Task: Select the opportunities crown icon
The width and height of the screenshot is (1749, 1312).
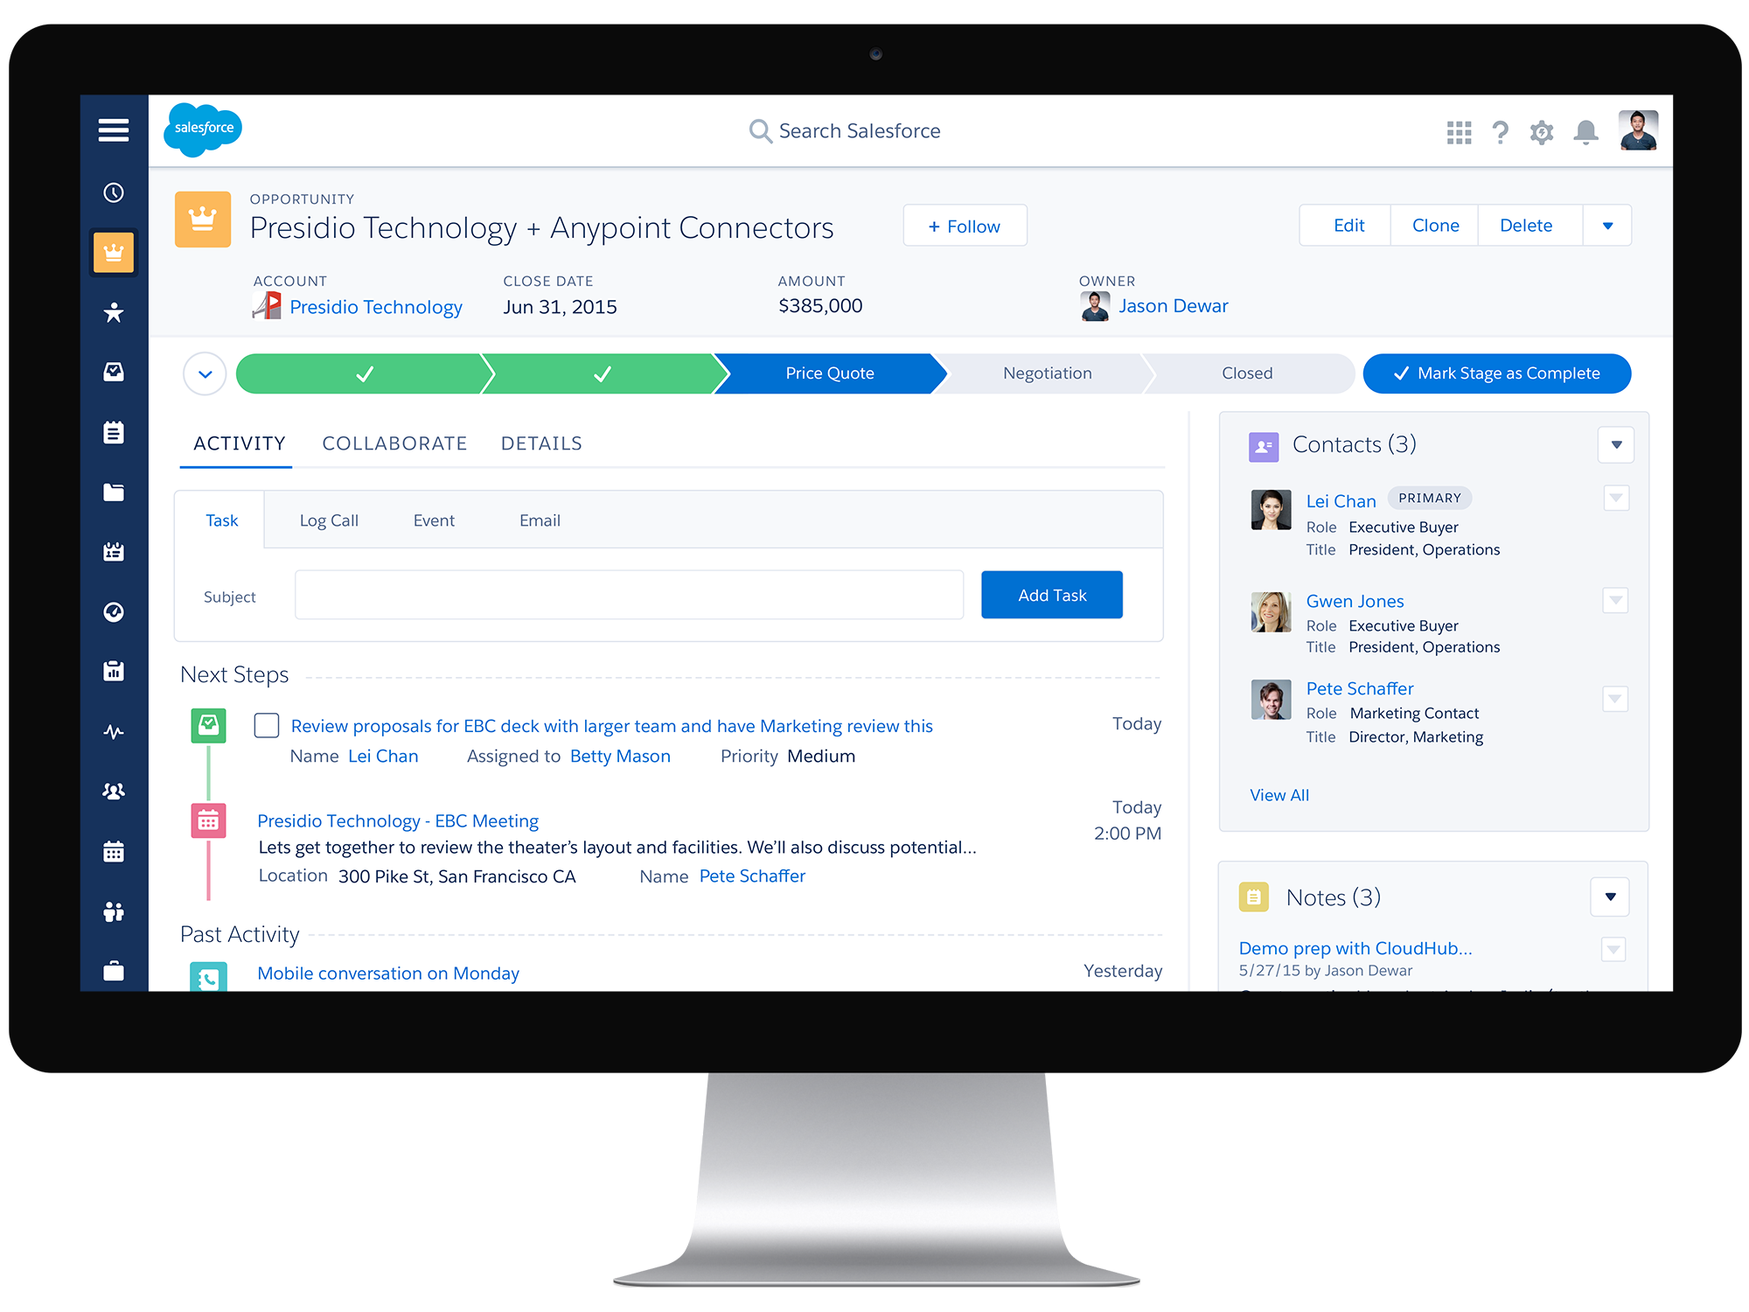Action: point(113,252)
